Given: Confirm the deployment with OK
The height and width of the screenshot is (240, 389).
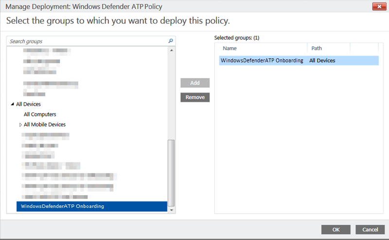Looking at the screenshot, I should (x=336, y=229).
